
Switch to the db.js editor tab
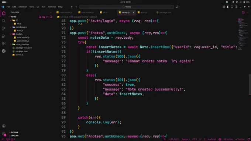click(104, 12)
